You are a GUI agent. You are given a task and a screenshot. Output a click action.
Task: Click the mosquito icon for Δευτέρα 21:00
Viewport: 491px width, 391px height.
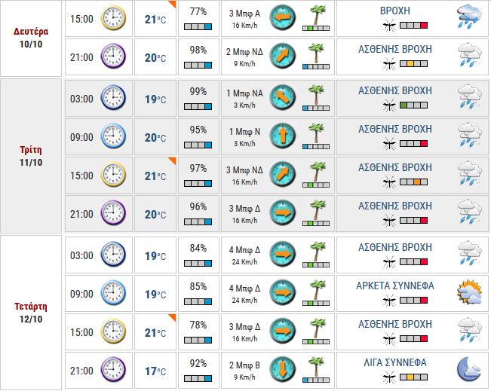click(x=389, y=64)
